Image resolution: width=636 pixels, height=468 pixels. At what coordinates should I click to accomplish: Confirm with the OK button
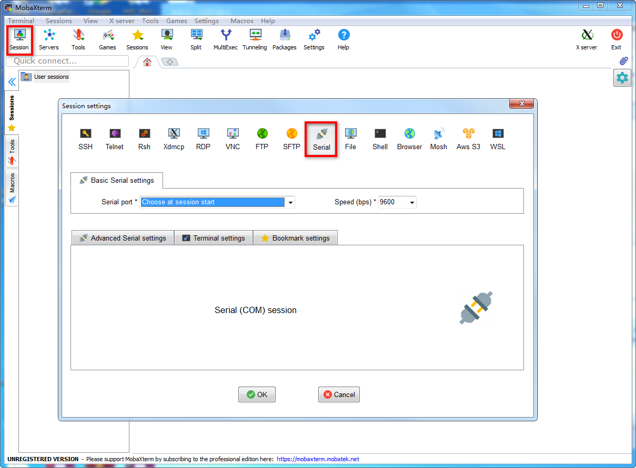pyautogui.click(x=257, y=394)
